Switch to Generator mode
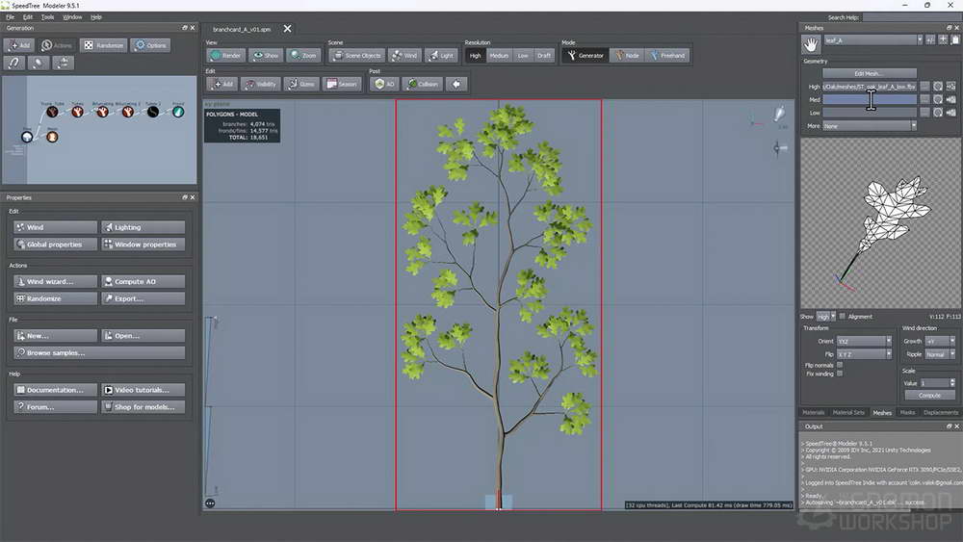 point(586,55)
